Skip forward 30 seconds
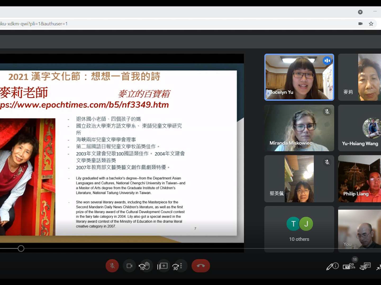The width and height of the screenshot is (381, 285). pos(175,267)
